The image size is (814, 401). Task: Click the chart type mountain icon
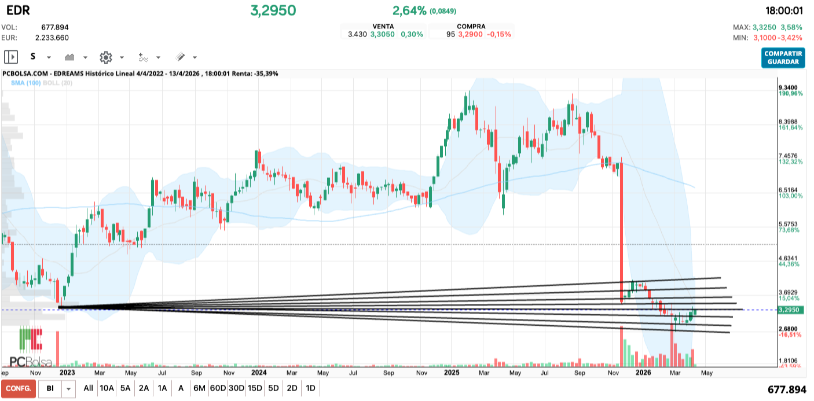(x=70, y=57)
